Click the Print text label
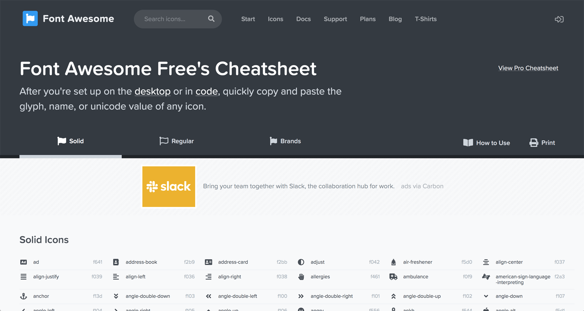 548,143
